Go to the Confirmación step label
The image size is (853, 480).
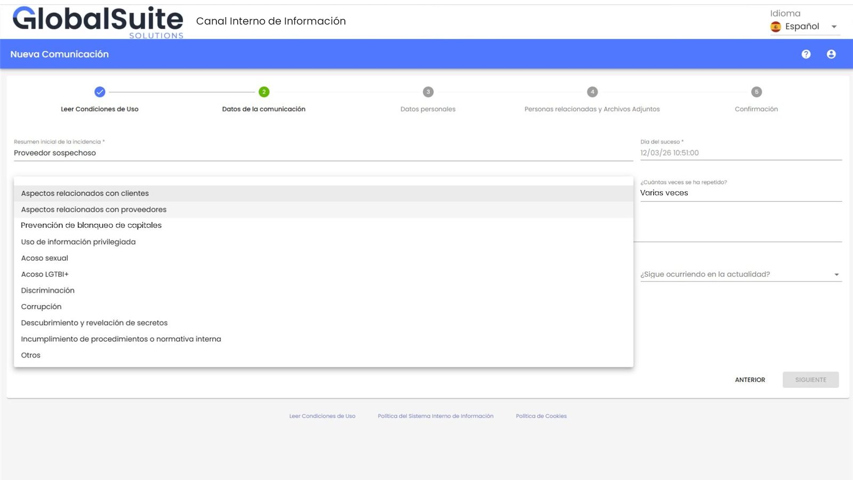pyautogui.click(x=757, y=109)
